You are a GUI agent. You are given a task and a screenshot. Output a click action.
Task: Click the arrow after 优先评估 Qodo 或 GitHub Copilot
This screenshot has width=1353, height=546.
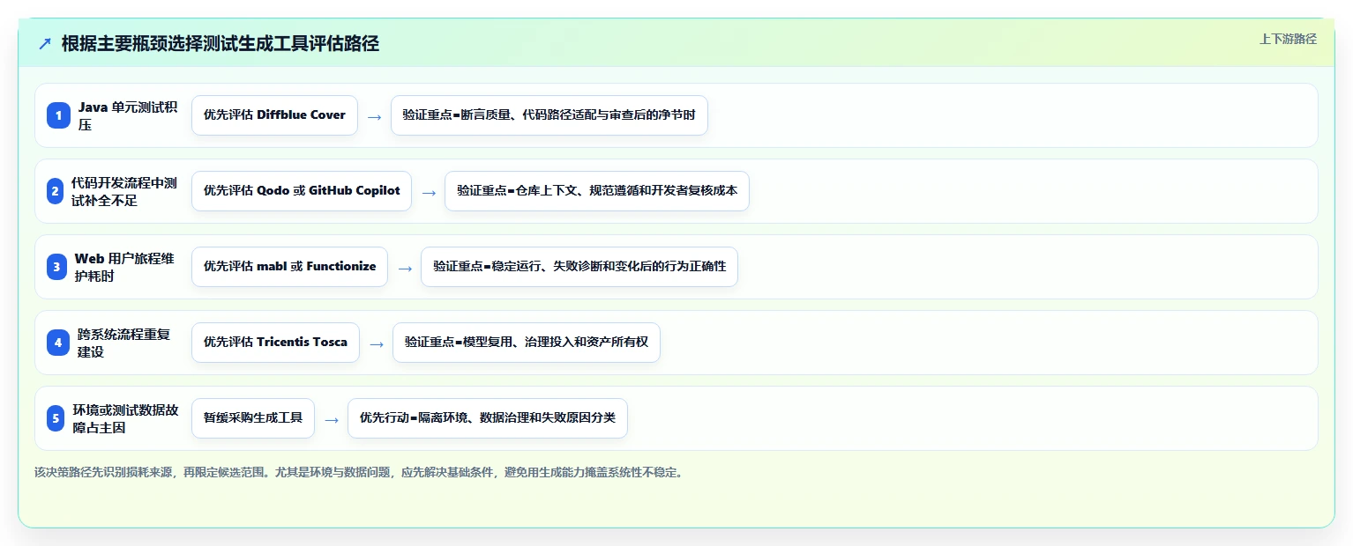pos(429,192)
